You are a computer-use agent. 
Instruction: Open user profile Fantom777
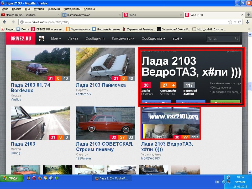click(x=83, y=94)
